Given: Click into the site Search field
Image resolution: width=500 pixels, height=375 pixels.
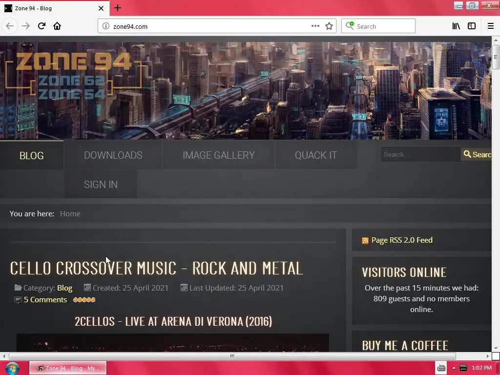Looking at the screenshot, I should point(420,154).
